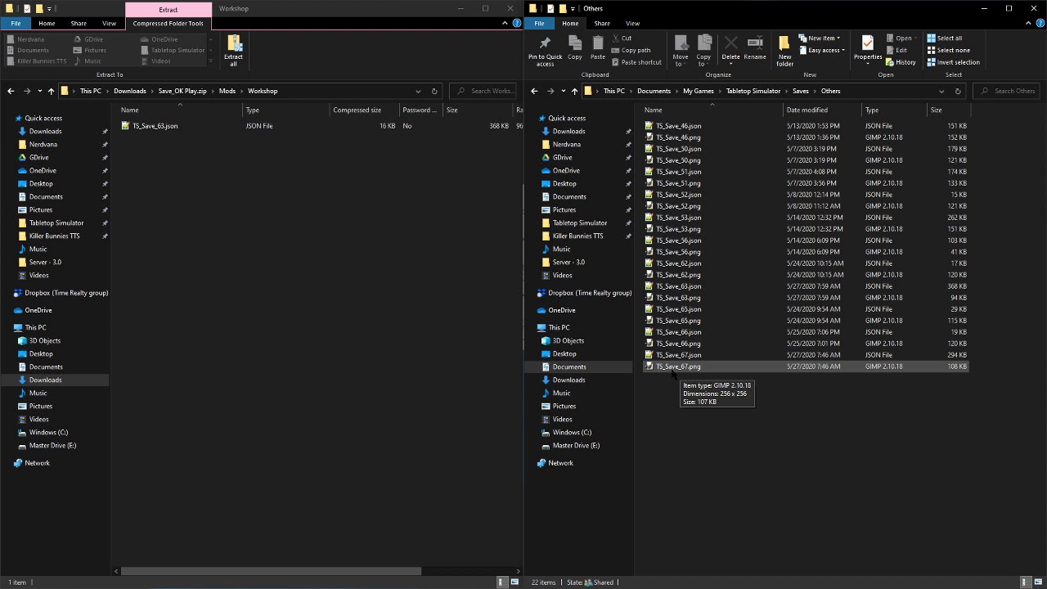Switch to View tab in Others window
Screen dimensions: 1047x589
click(x=632, y=23)
